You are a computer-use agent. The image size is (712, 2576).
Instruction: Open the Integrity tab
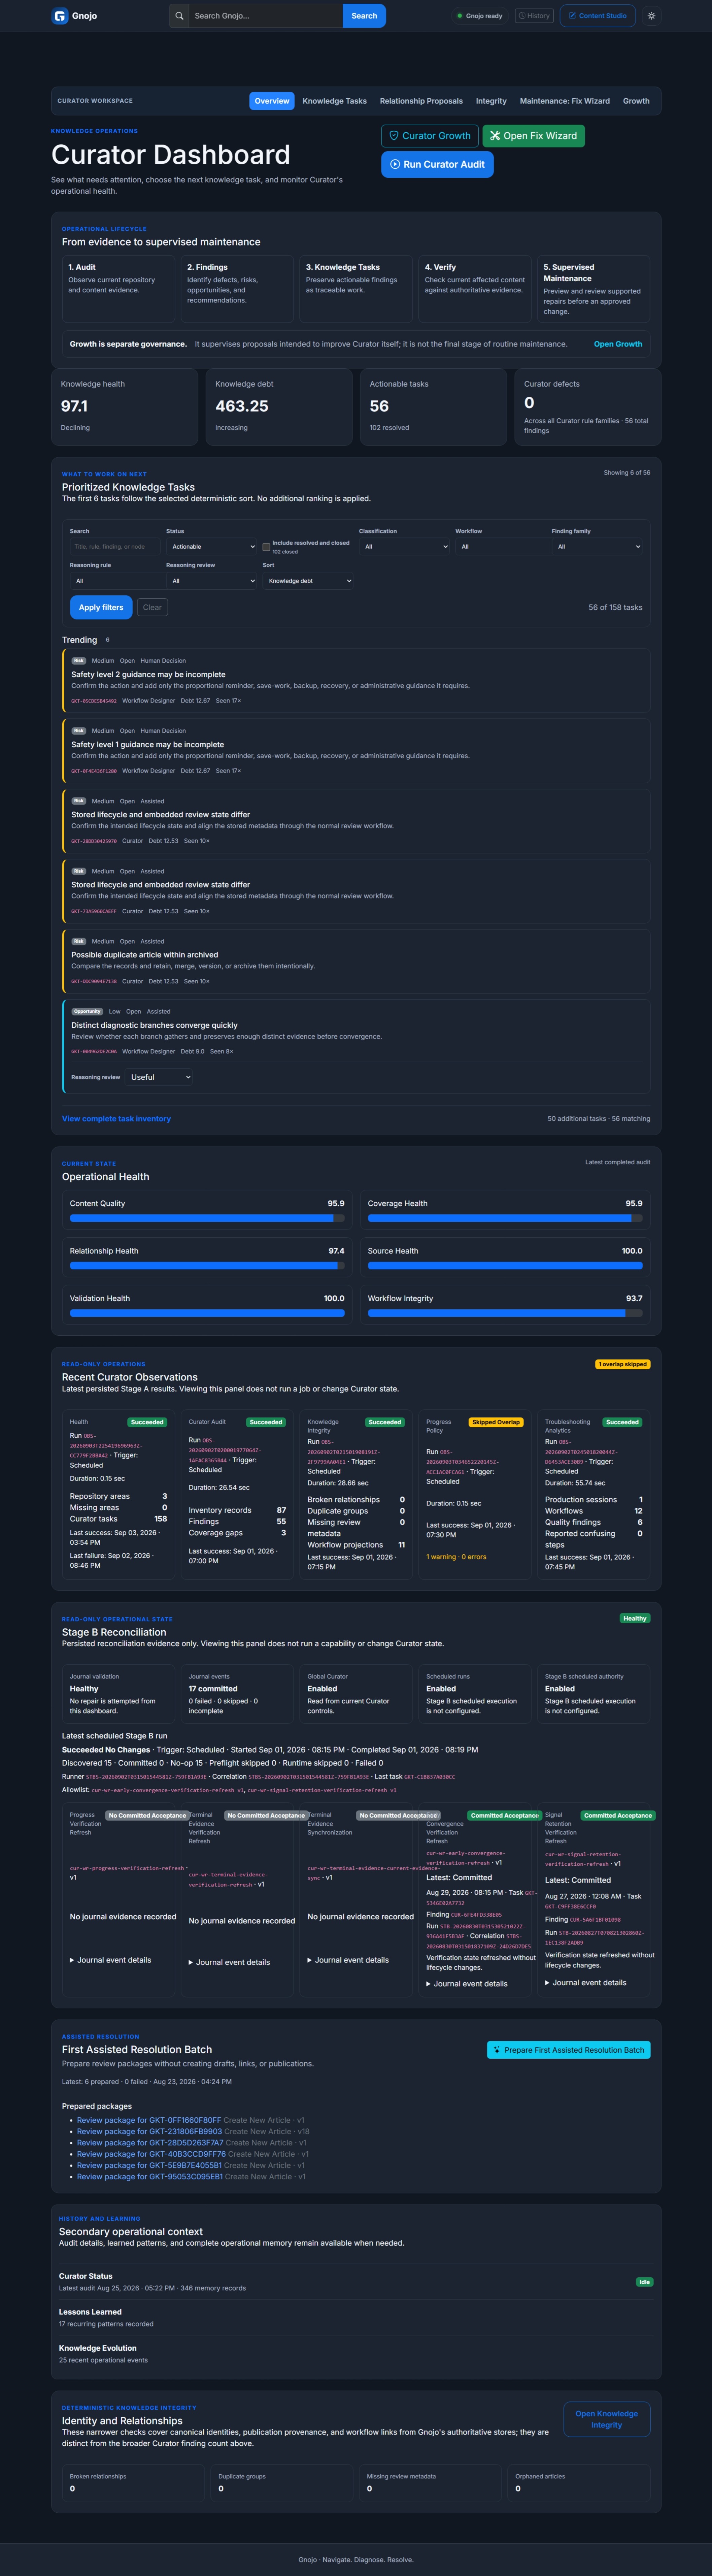pyautogui.click(x=491, y=101)
